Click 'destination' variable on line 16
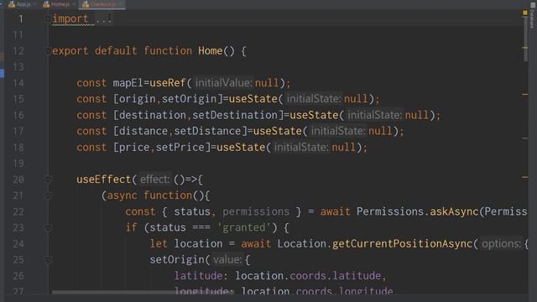The height and width of the screenshot is (302, 537). (x=153, y=115)
